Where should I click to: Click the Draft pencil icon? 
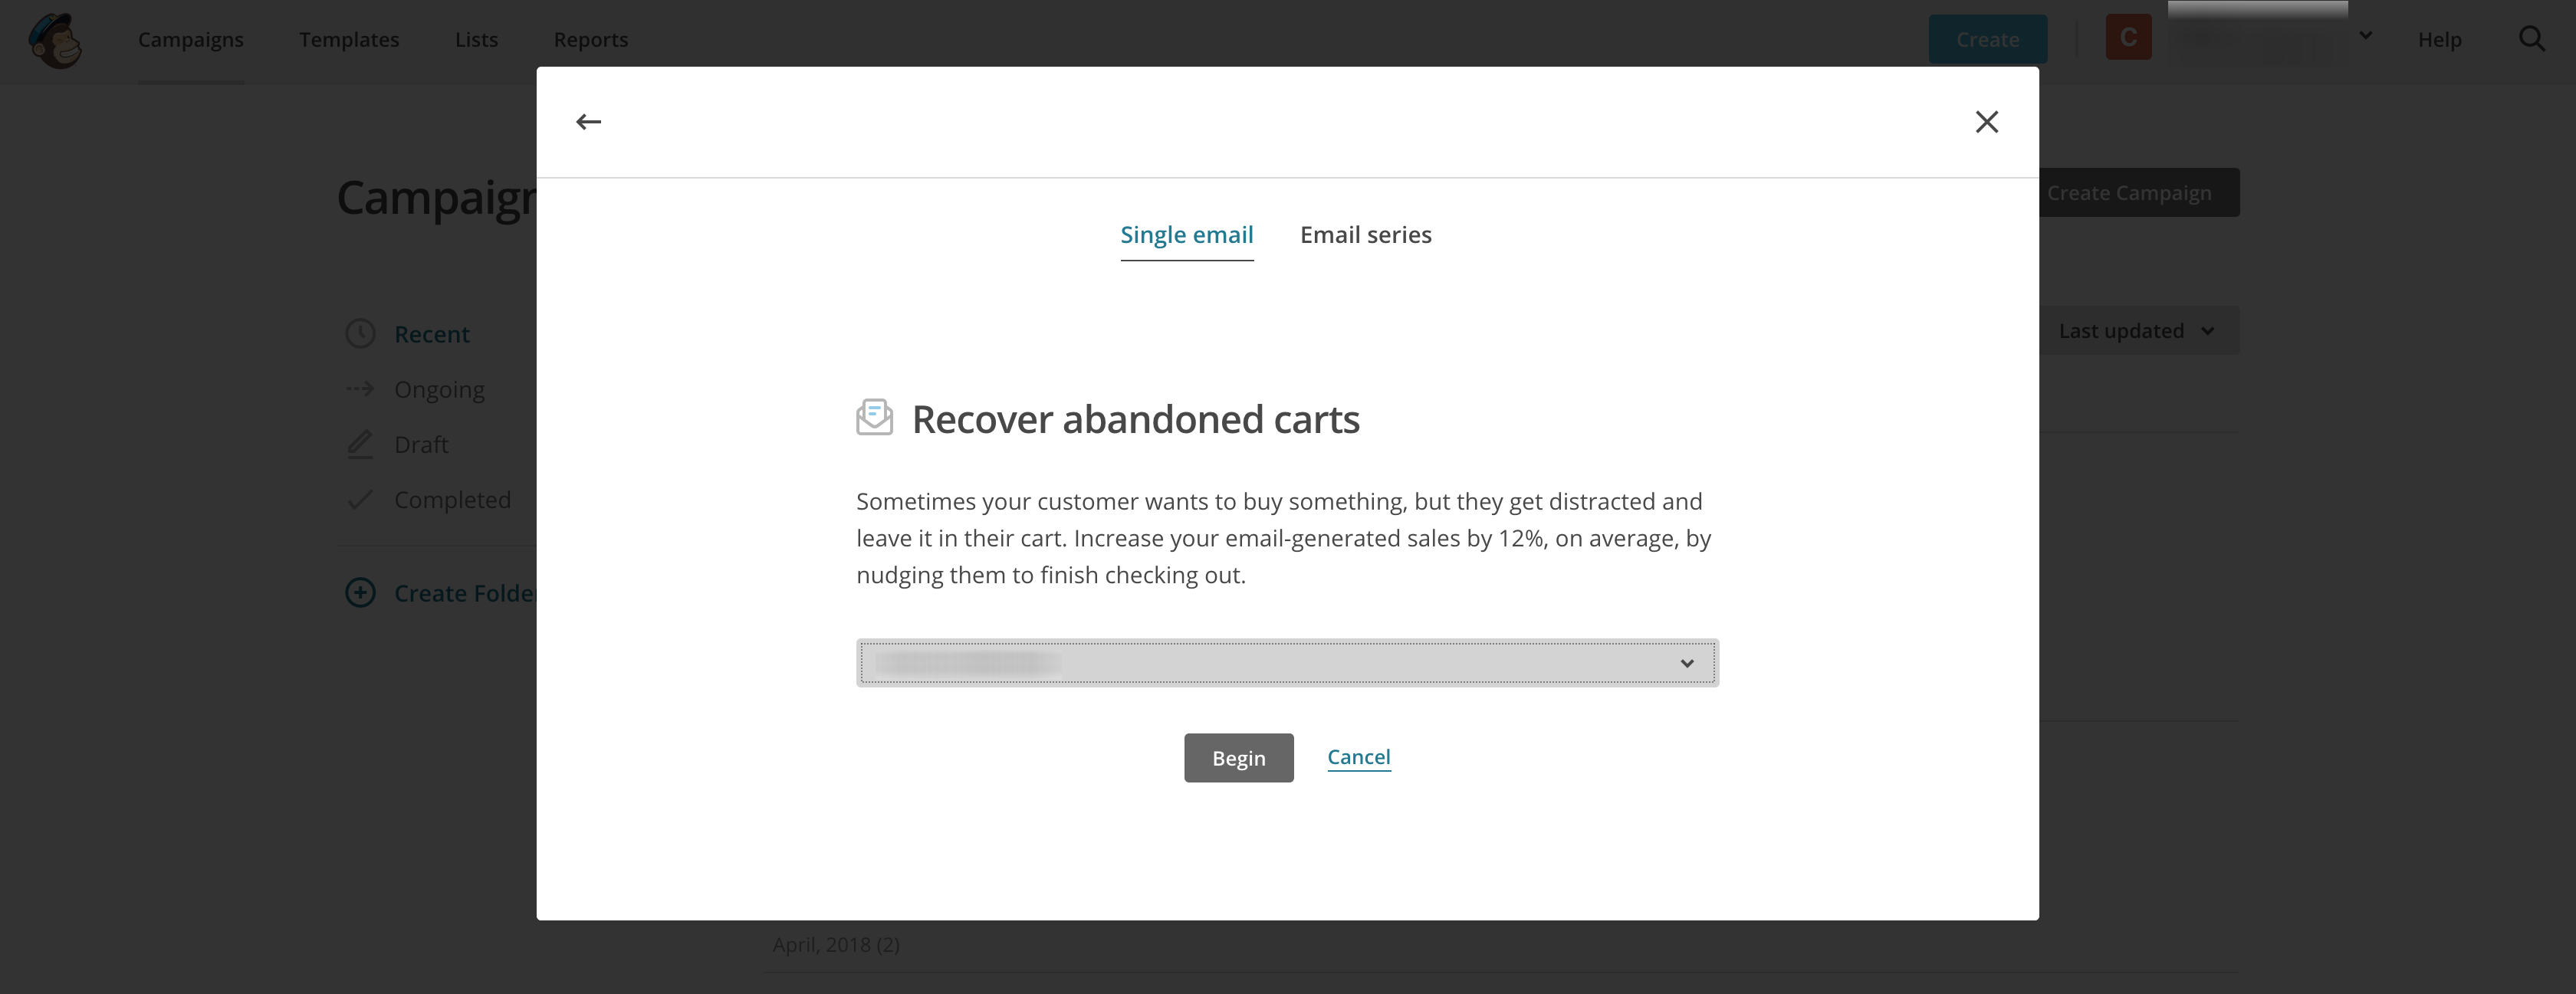[360, 444]
